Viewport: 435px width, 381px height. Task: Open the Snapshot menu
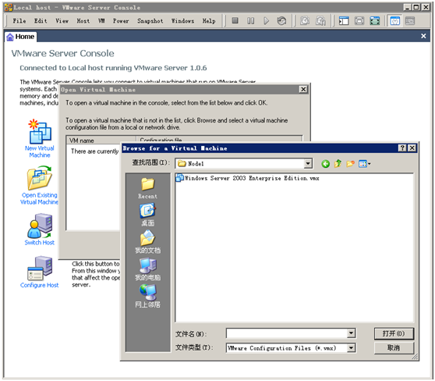coord(150,21)
